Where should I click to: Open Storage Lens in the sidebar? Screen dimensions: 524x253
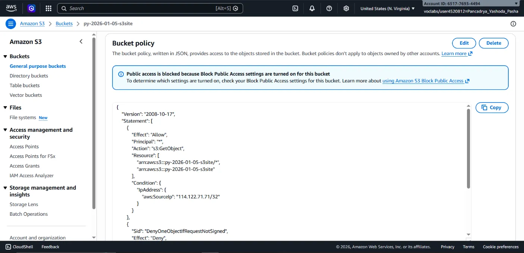click(24, 204)
